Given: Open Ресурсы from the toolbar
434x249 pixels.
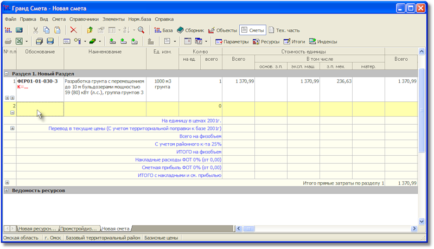Looking at the screenshot, I should point(266,42).
